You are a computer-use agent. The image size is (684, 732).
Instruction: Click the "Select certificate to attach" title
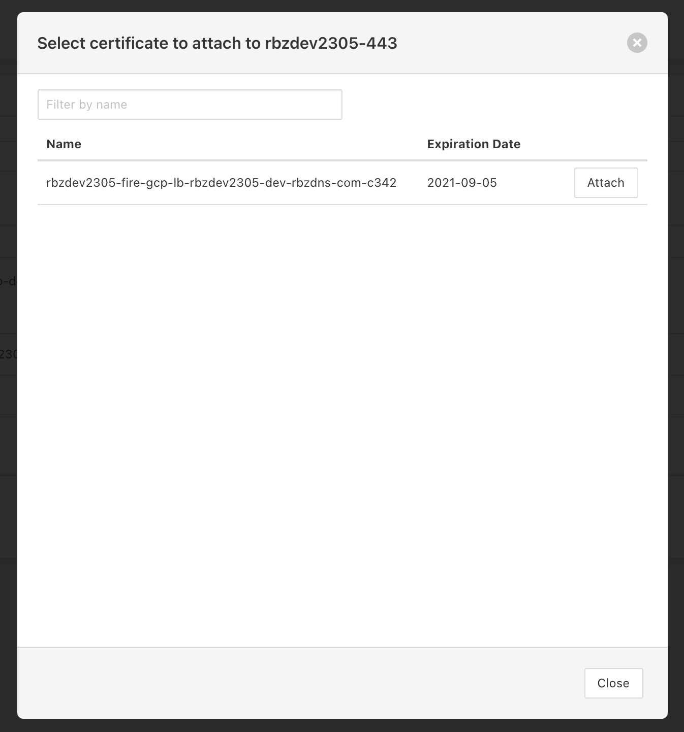(148, 43)
